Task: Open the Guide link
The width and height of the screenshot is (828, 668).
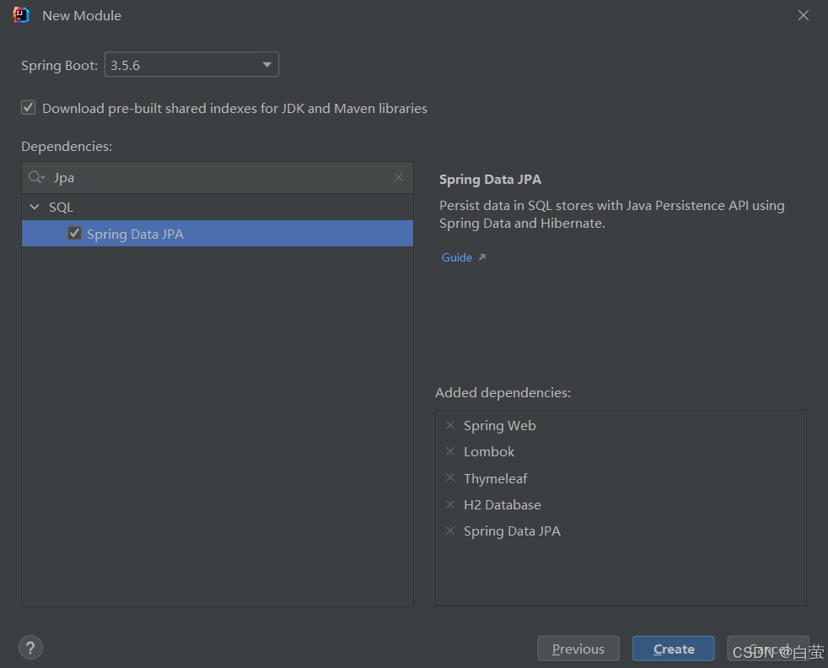Action: 457,257
